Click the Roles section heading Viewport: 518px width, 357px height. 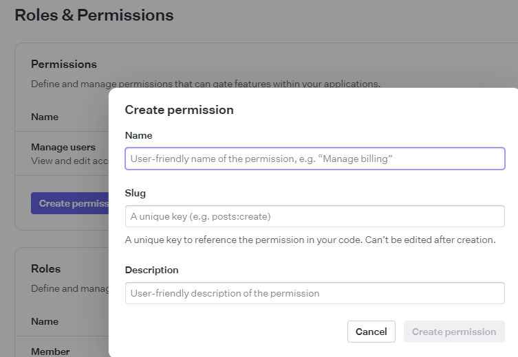pos(46,268)
